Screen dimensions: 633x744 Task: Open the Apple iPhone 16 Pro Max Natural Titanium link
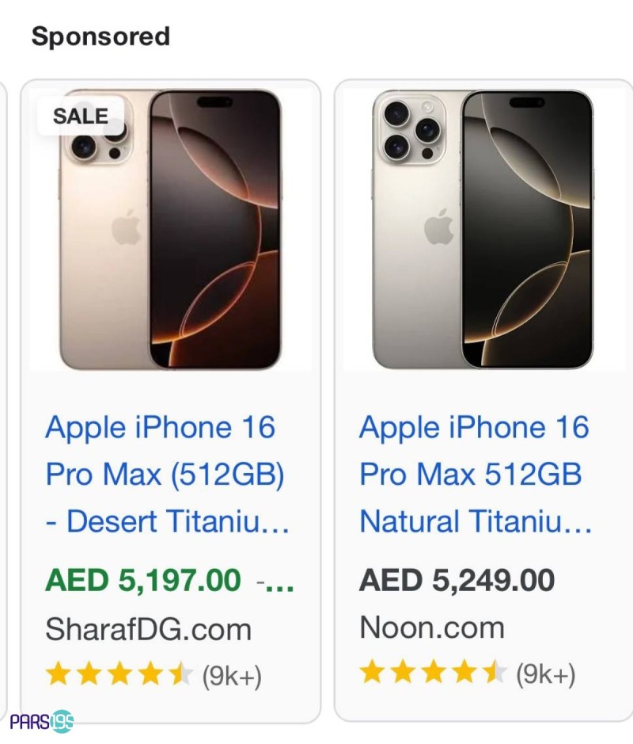(x=476, y=474)
